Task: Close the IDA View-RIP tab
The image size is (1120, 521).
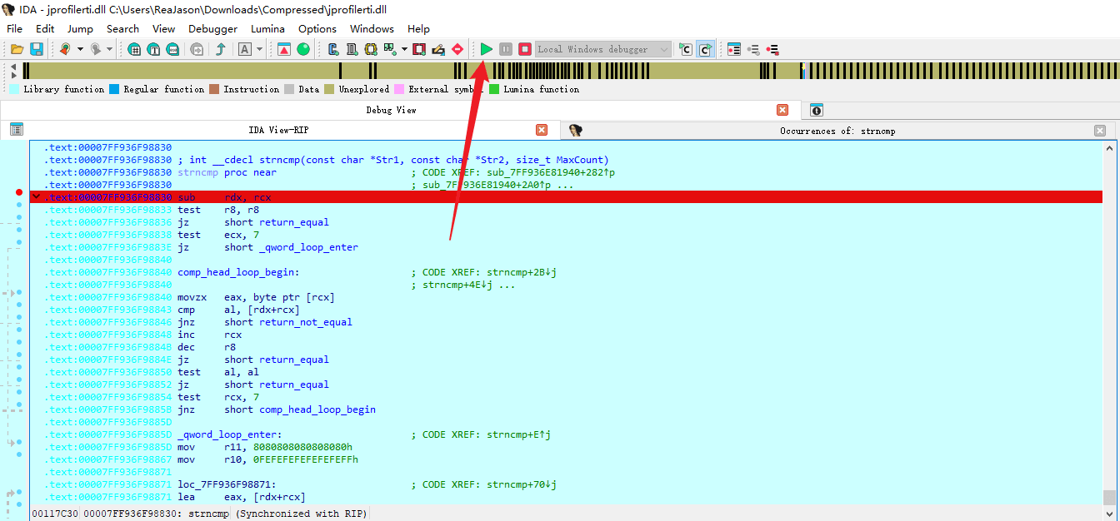Action: tap(542, 130)
